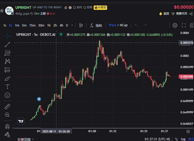Toggle lock all drawings
194x141 pixels.
pos(8,135)
